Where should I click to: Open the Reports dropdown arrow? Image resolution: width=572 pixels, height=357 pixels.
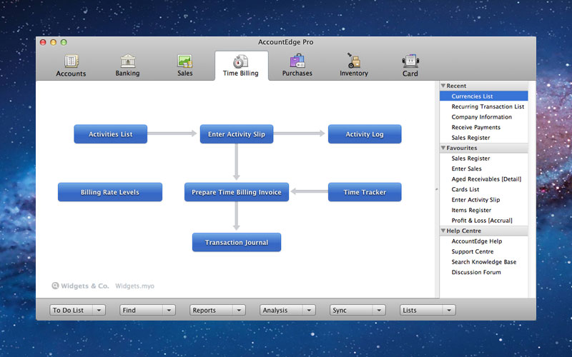pyautogui.click(x=239, y=310)
